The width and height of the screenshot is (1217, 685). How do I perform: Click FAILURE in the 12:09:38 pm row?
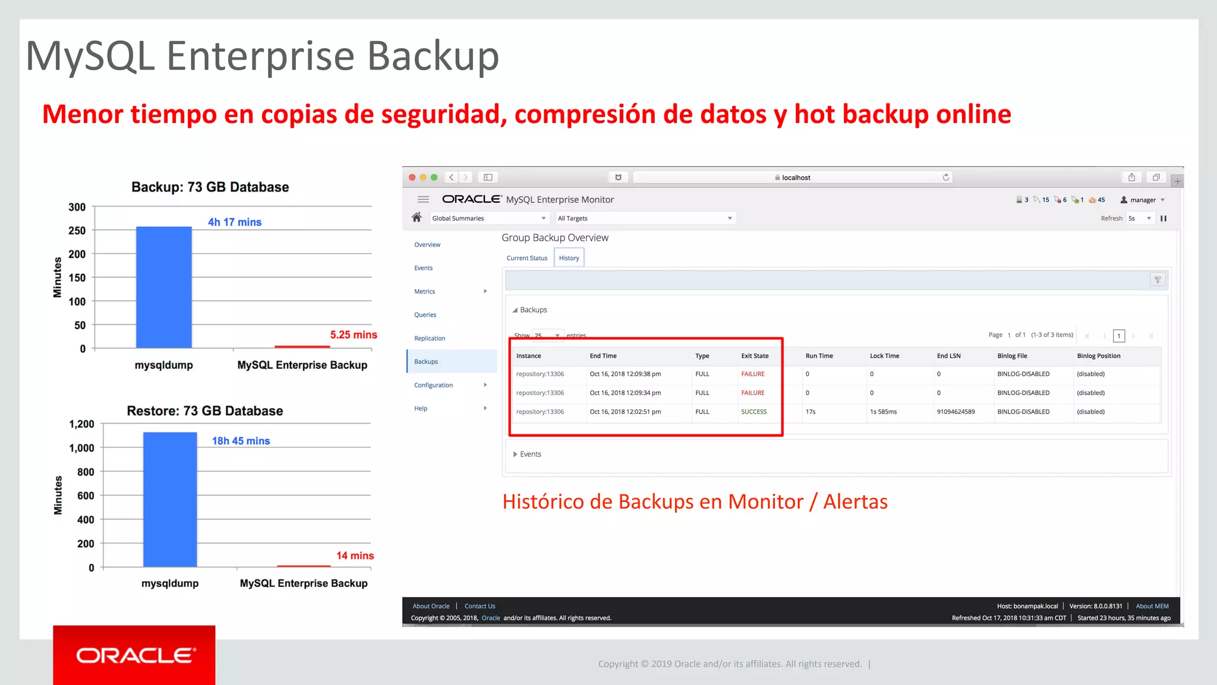pos(752,374)
